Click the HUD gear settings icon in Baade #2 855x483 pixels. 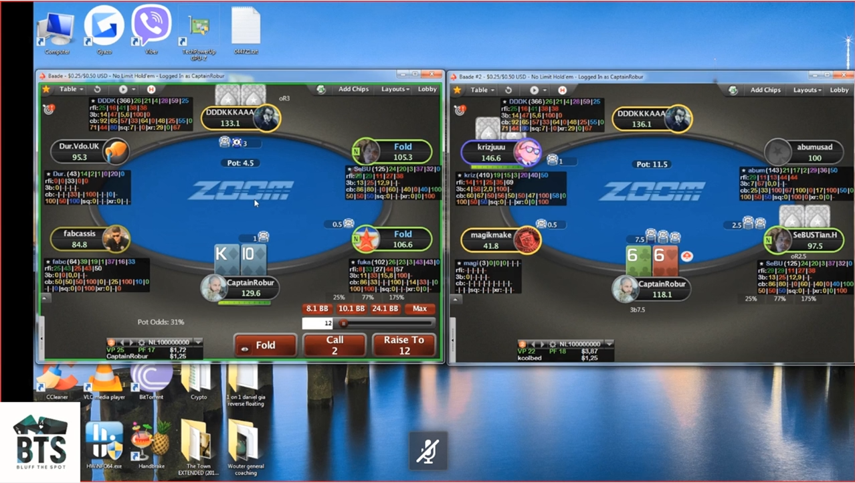pyautogui.click(x=553, y=343)
